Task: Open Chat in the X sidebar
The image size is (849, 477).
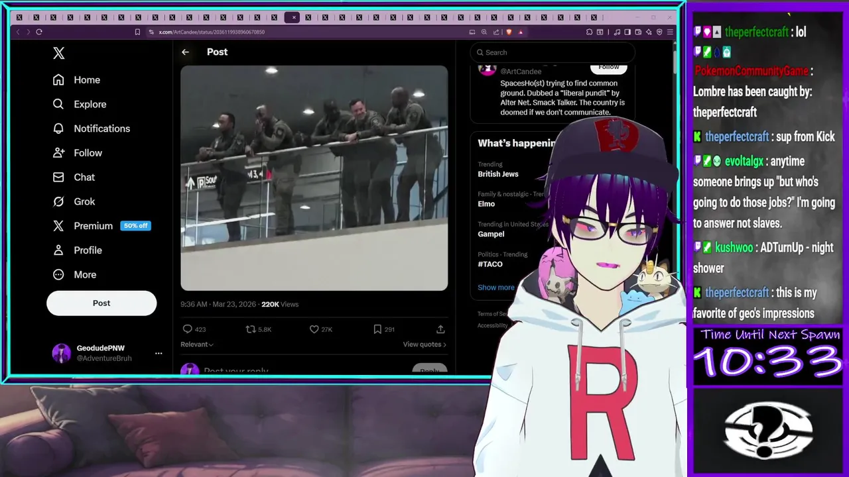Action: pyautogui.click(x=74, y=178)
